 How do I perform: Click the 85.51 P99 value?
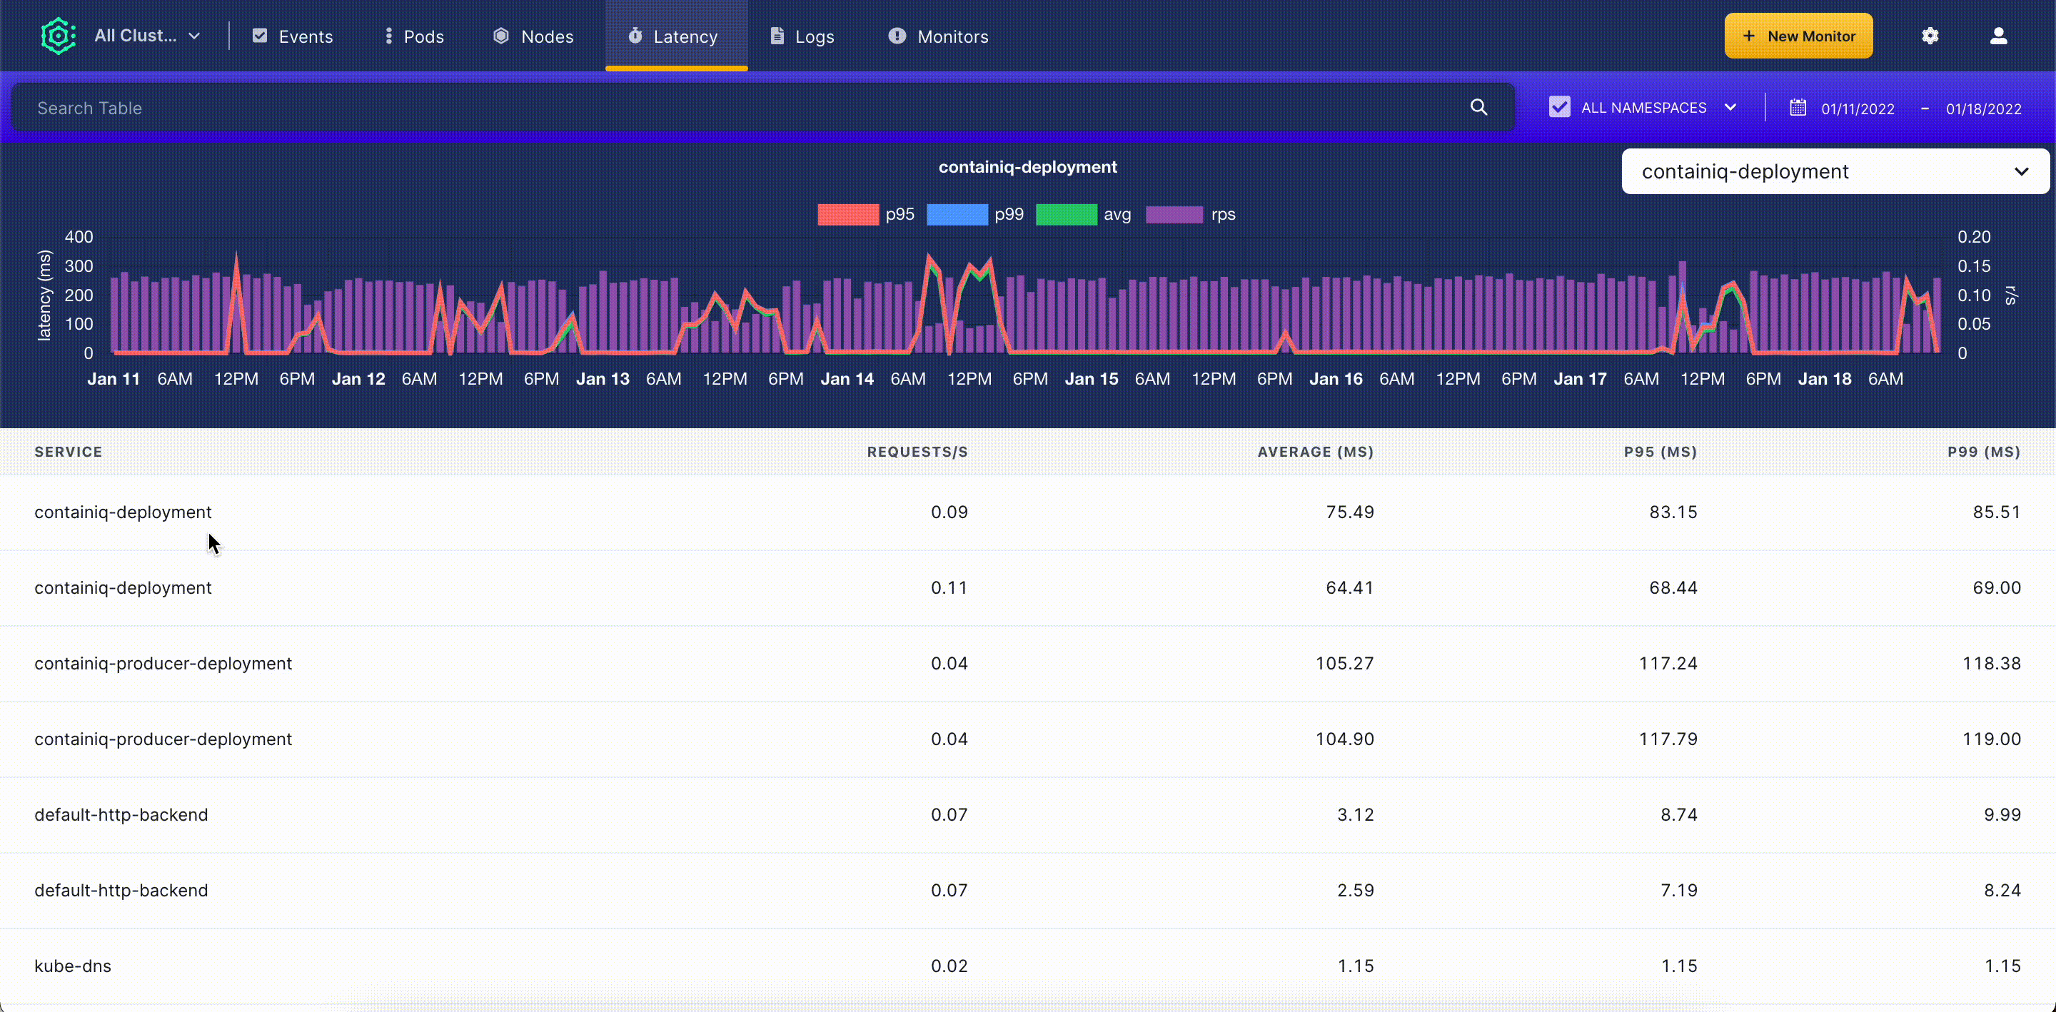1996,512
